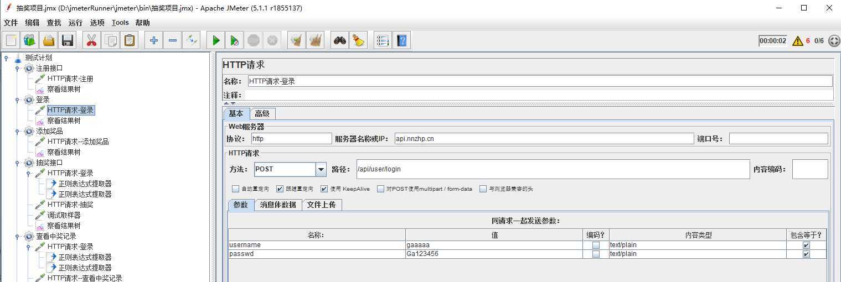Screen dimensions: 841x282
Task: Open the 编辑 menu
Action: point(32,23)
